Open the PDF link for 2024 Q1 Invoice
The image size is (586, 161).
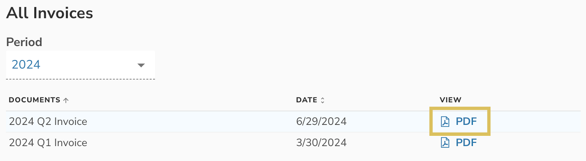click(466, 142)
